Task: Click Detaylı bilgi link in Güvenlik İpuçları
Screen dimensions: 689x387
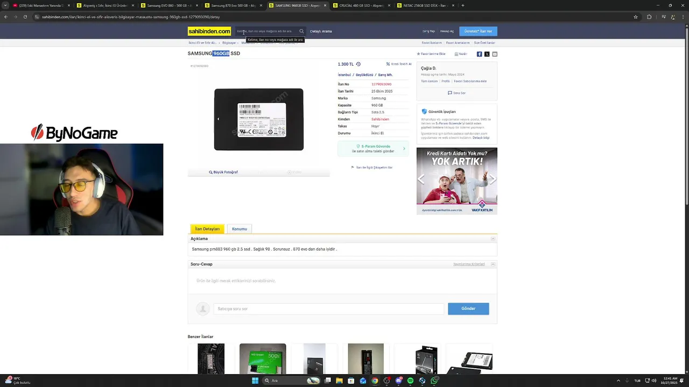Action: [x=481, y=138]
